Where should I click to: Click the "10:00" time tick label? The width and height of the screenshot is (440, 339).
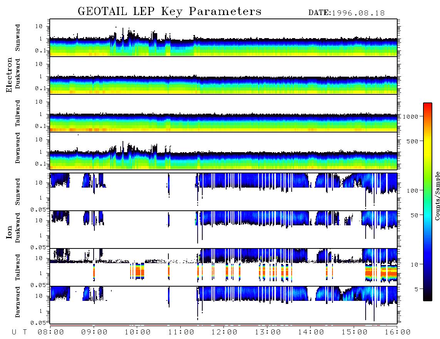click(x=138, y=332)
